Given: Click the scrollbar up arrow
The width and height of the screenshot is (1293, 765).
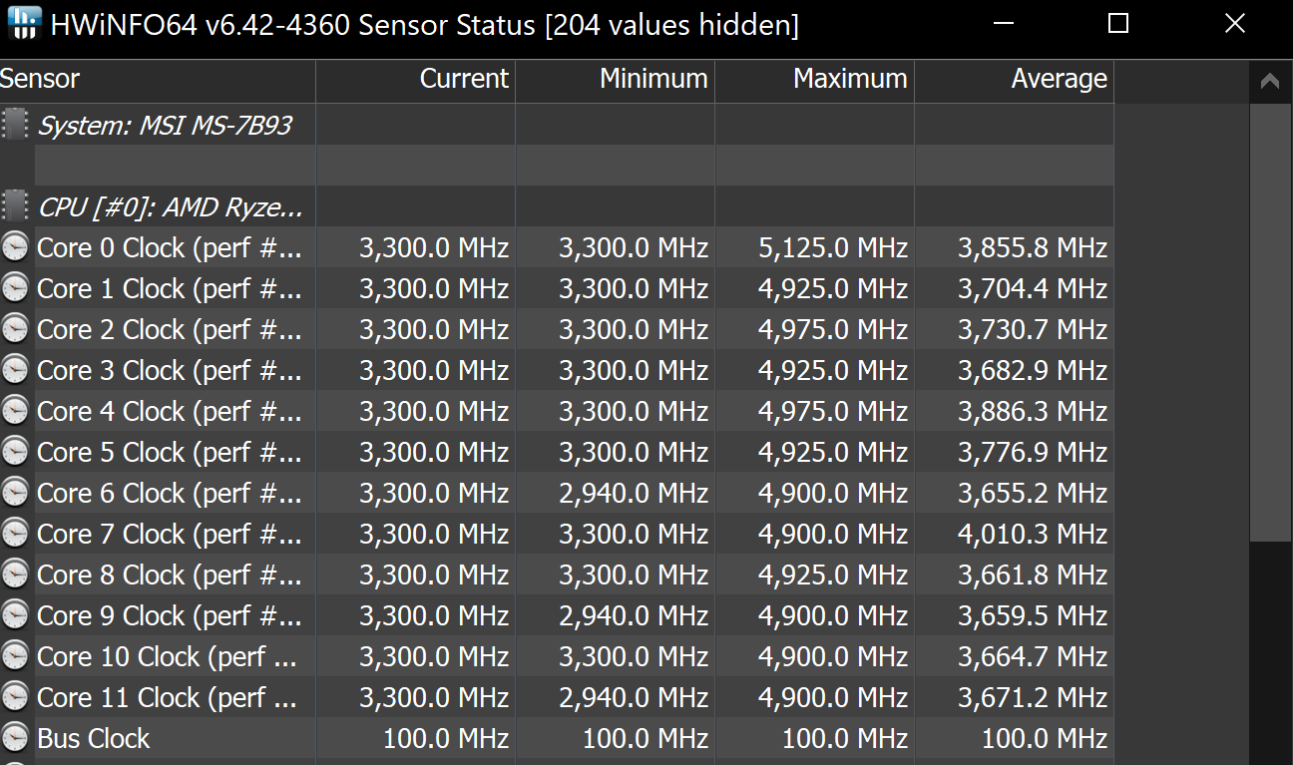Looking at the screenshot, I should (x=1270, y=82).
